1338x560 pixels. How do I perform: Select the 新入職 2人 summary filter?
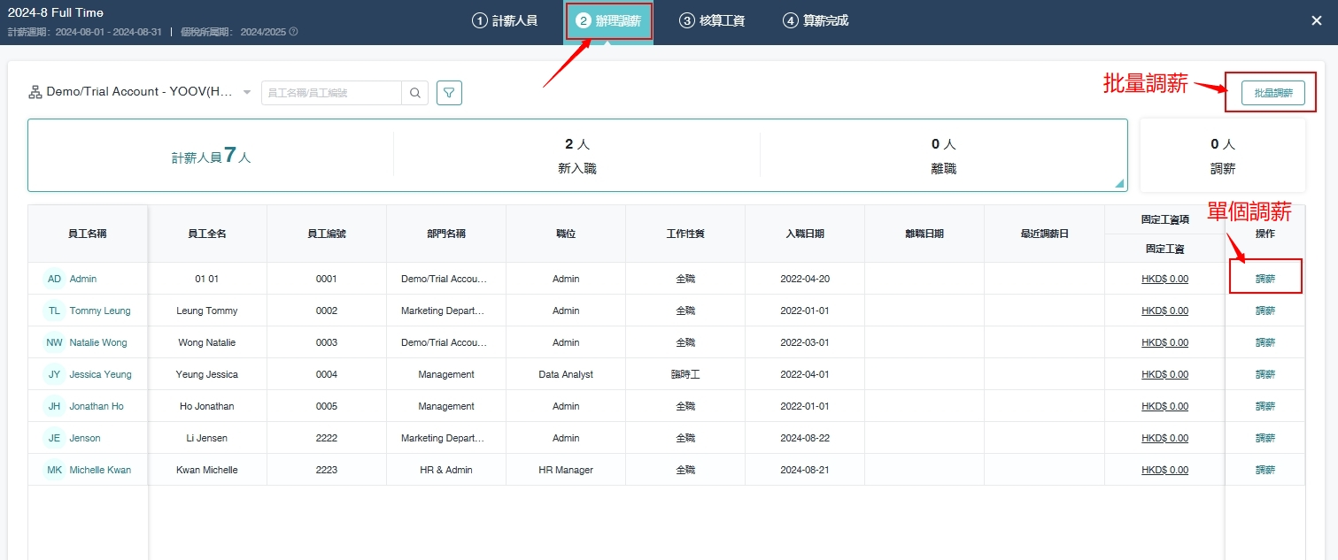tap(576, 156)
